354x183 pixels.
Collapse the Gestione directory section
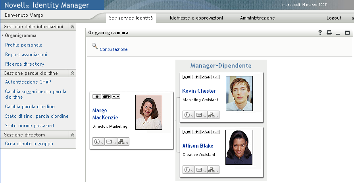coord(72,135)
